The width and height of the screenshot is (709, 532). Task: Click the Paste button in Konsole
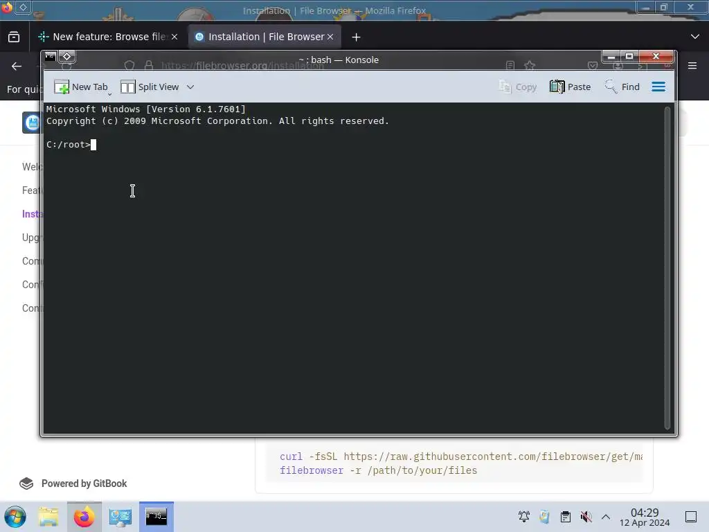coord(571,87)
